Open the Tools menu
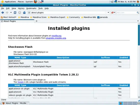The image size is (140, 105). tap(40, 8)
